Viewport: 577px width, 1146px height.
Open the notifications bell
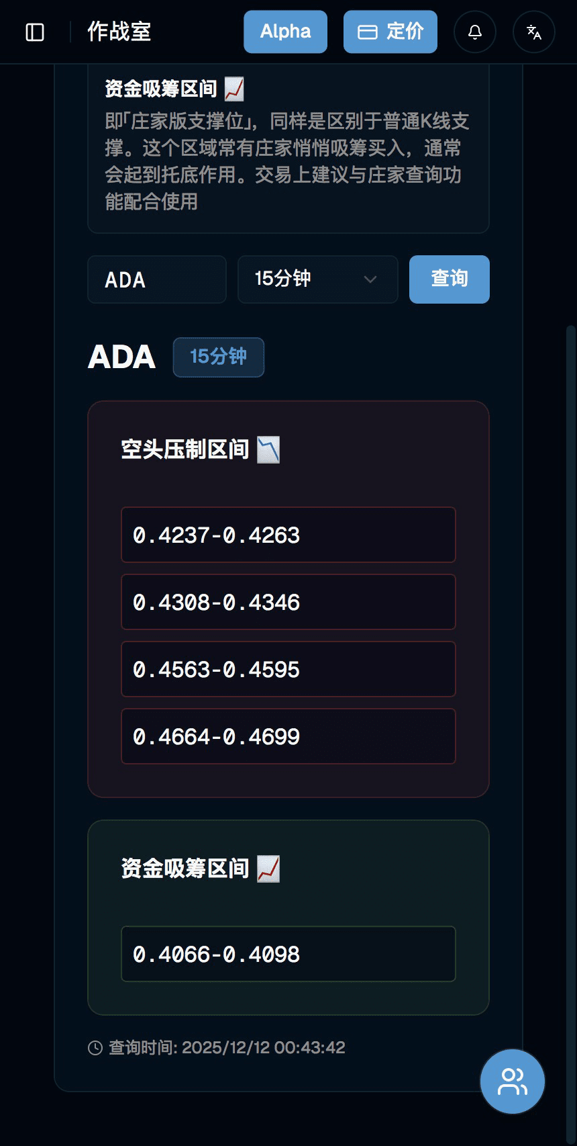[475, 32]
